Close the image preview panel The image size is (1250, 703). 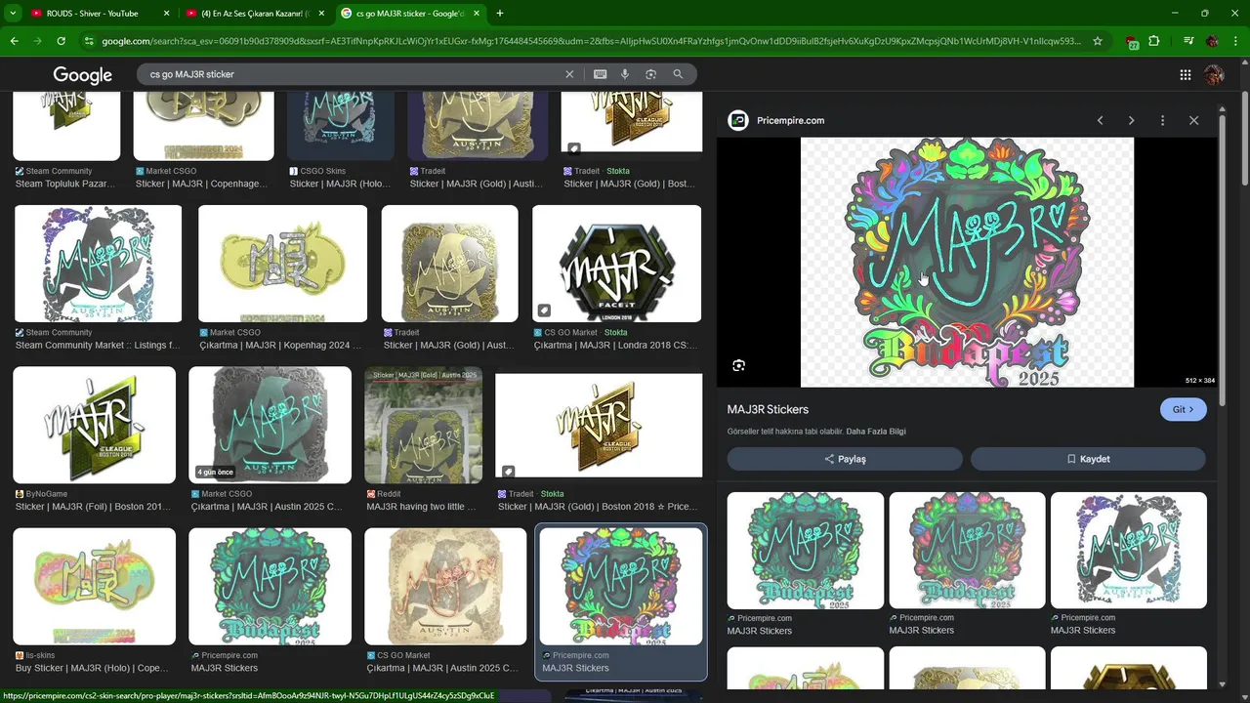coord(1193,120)
